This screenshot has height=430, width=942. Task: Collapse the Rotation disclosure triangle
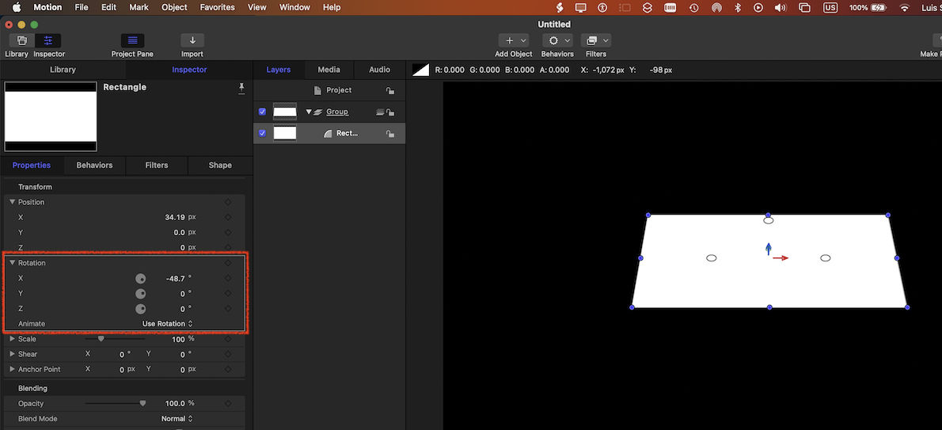[12, 263]
